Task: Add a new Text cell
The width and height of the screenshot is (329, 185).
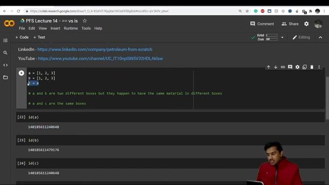Action: [x=39, y=38]
